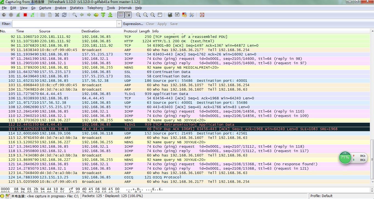Click the Find packet magnifier icon
The image size is (374, 199).
75,15
